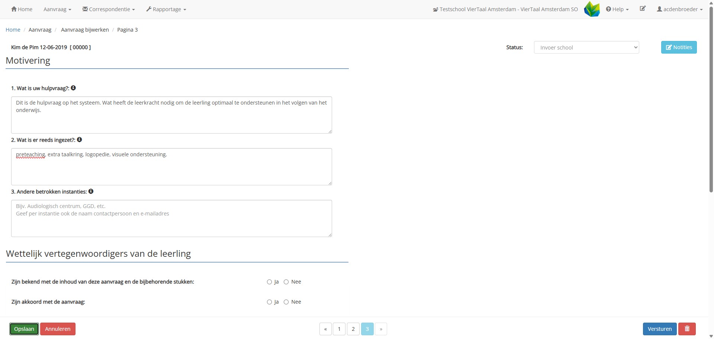Click the info icon next to 'Andere betrokken instanties'
Image resolution: width=714 pixels, height=339 pixels.
point(91,191)
